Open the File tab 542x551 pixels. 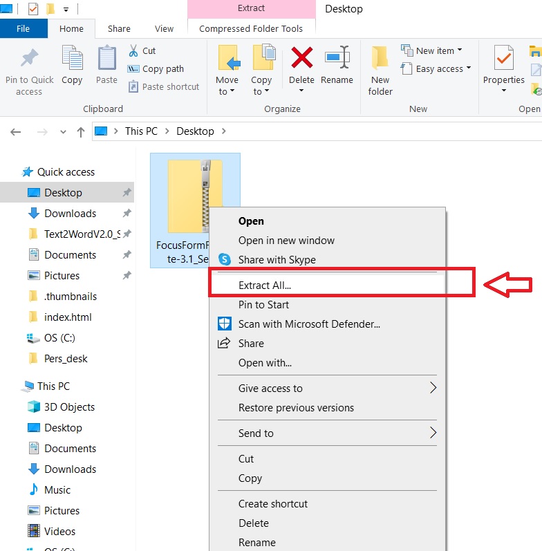(24, 29)
